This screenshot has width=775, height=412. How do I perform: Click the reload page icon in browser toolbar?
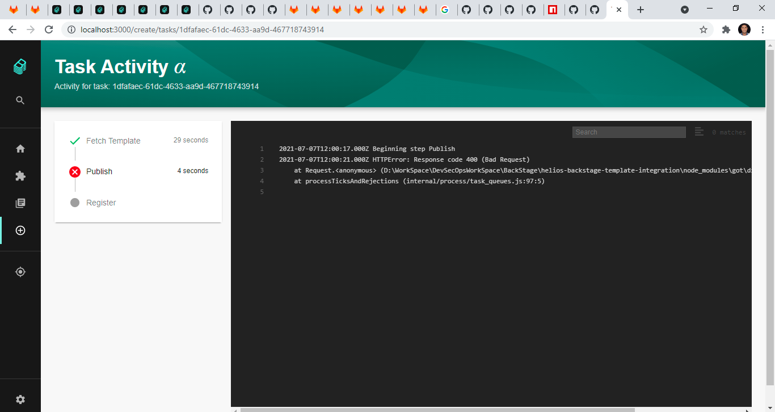click(48, 29)
